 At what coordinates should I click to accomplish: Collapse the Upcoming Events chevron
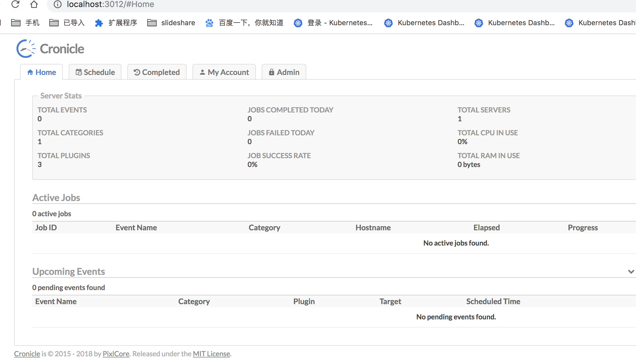pos(631,272)
